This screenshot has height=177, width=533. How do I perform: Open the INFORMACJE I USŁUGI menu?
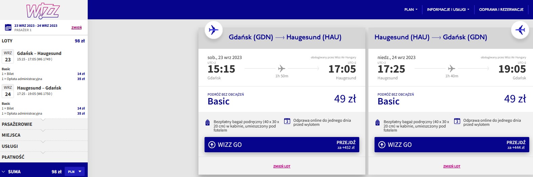[x=448, y=9]
